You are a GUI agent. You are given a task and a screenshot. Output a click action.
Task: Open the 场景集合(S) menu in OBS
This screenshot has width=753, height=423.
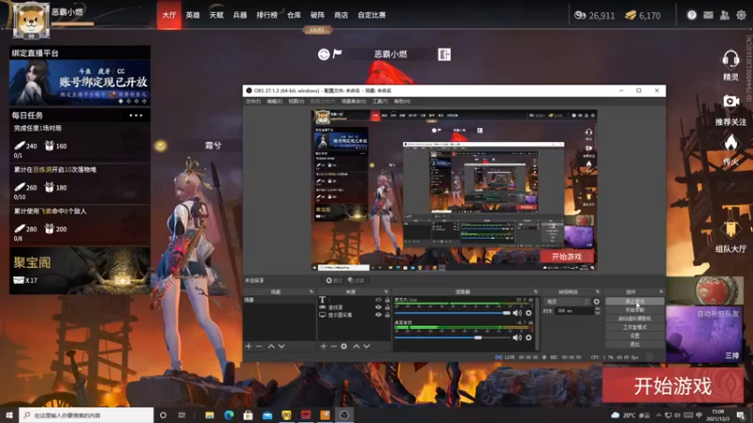pyautogui.click(x=354, y=102)
